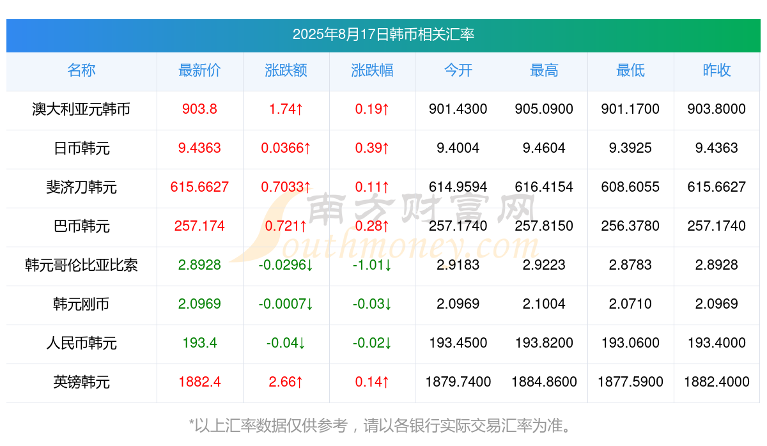Click change percent 0.28↑
Viewport: 767px width, 446px height.
pyautogui.click(x=372, y=226)
